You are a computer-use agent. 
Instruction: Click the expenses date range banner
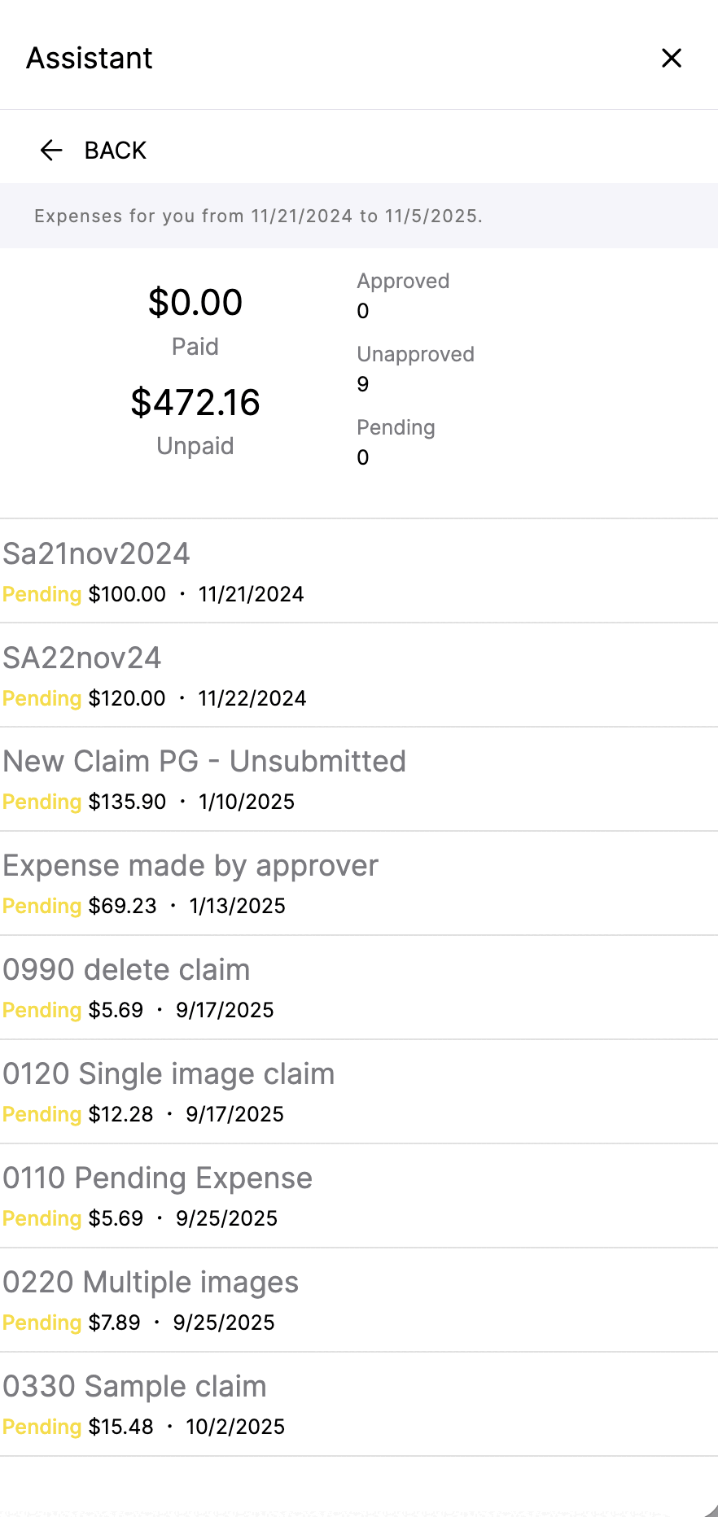[359, 216]
